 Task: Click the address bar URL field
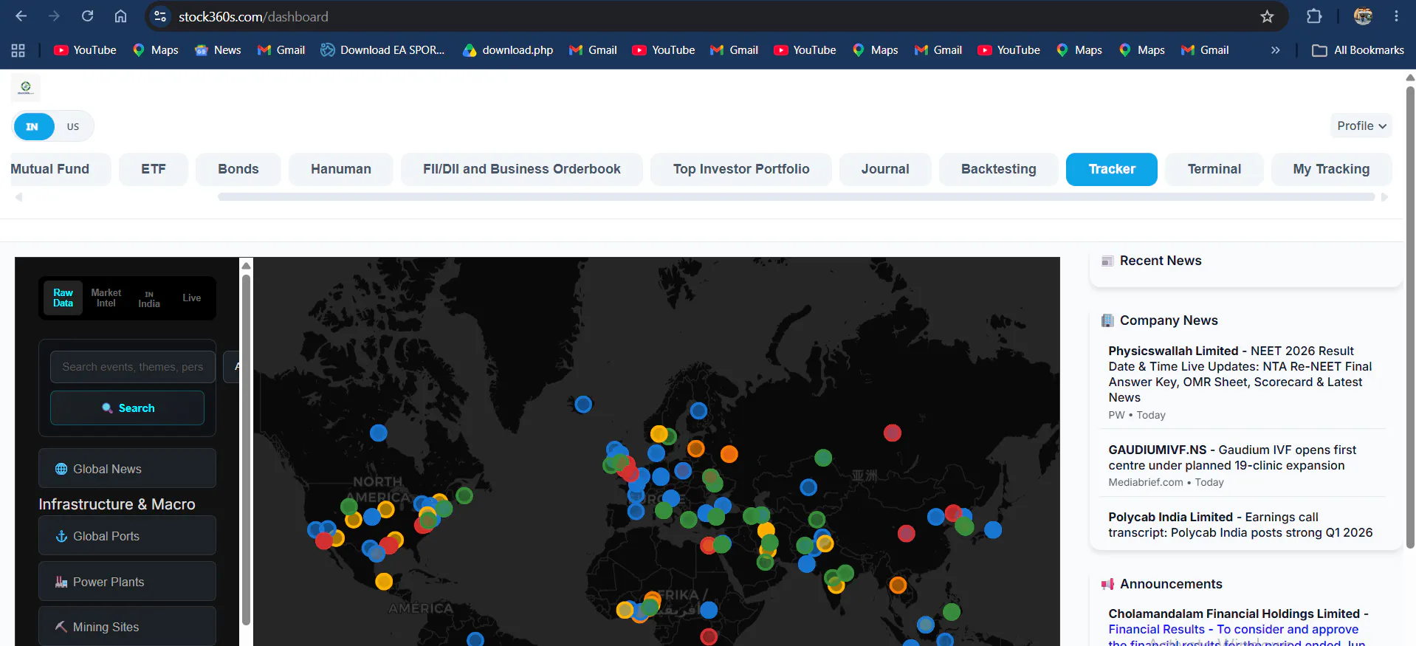709,16
